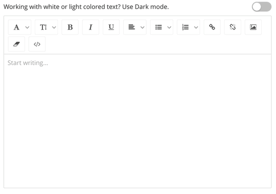
Task: Select the font color A icon
Action: point(17,27)
